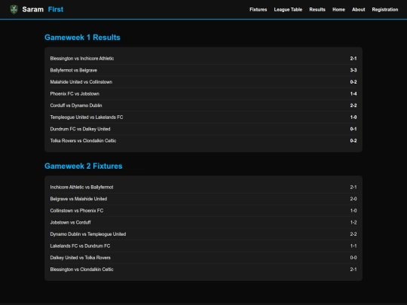Click the 0-0 score for Dalkey United fixture
The width and height of the screenshot is (407, 305).
pyautogui.click(x=353, y=258)
